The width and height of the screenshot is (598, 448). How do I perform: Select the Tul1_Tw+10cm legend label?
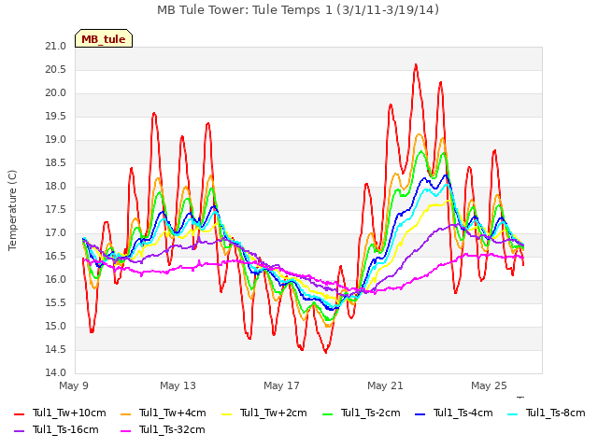[x=69, y=413]
